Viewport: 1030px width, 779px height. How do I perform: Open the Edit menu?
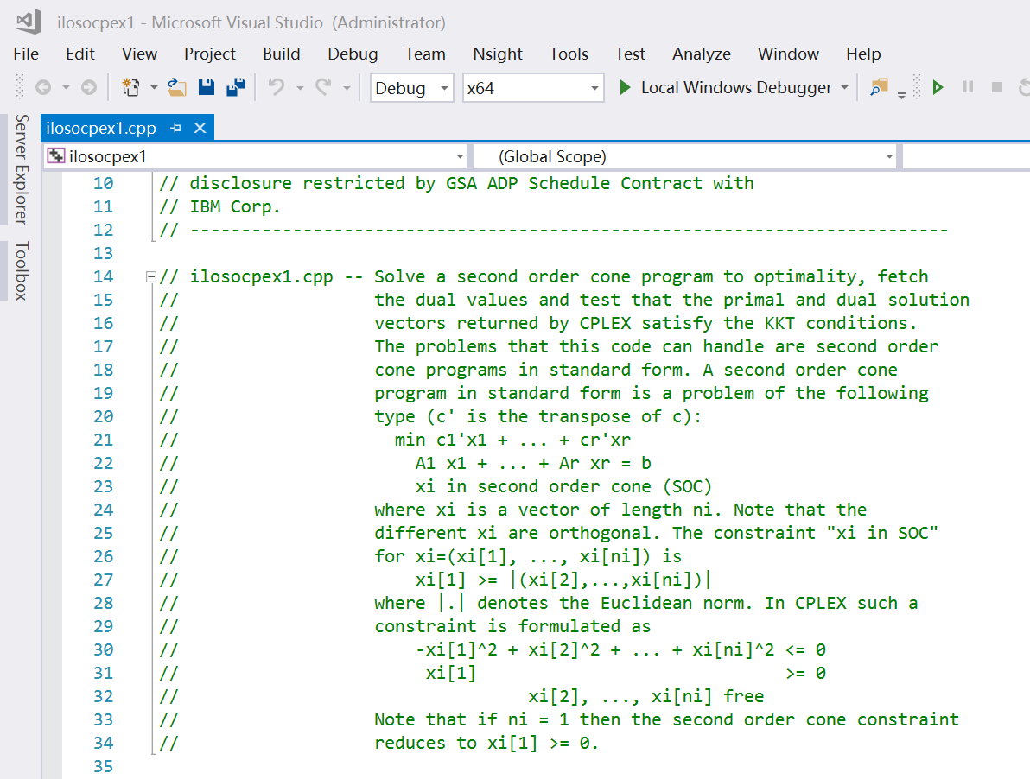[80, 54]
